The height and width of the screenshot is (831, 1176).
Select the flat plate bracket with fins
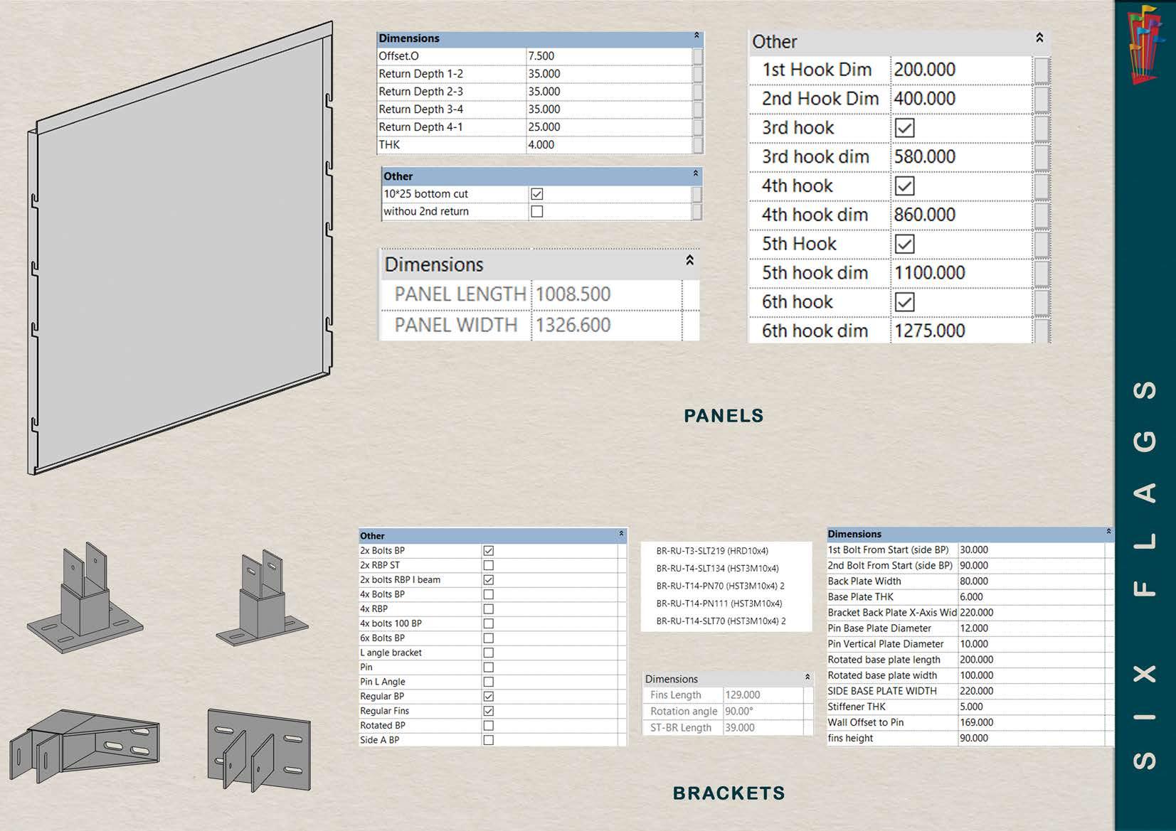(x=259, y=749)
